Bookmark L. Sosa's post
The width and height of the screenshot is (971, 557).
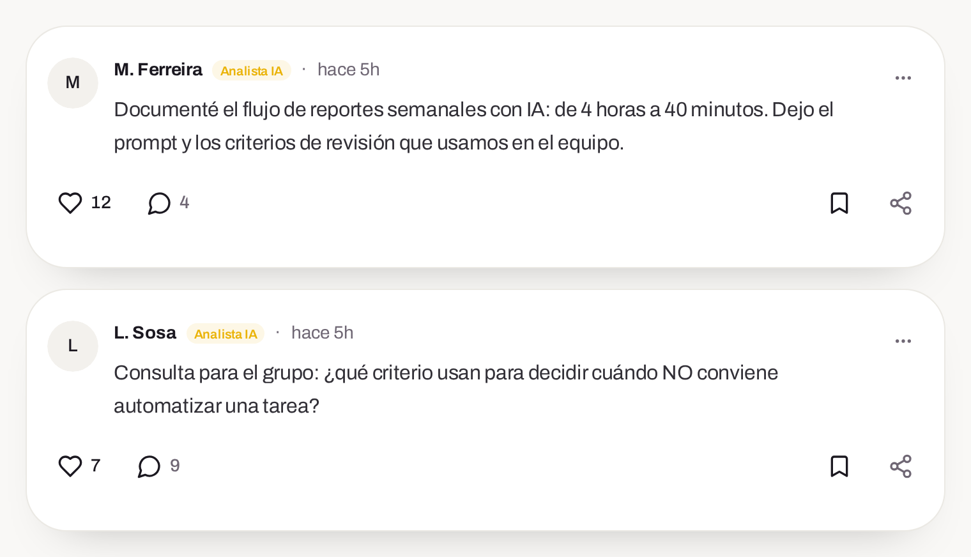click(x=839, y=466)
